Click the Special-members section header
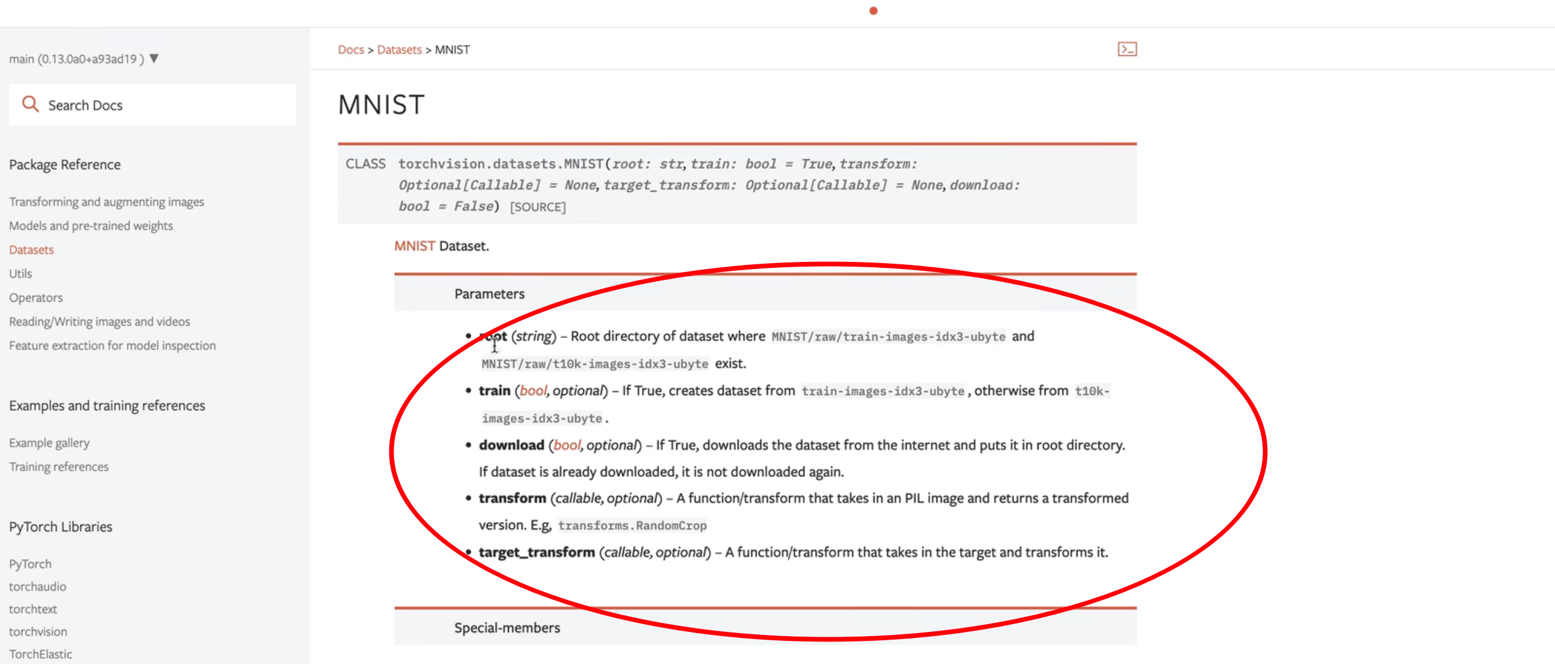 [766, 628]
